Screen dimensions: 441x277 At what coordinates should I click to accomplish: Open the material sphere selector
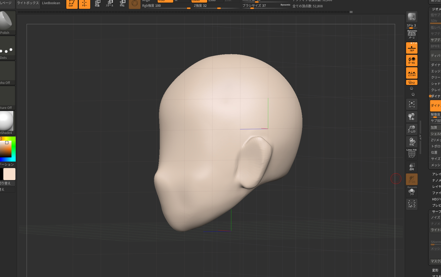[7, 123]
